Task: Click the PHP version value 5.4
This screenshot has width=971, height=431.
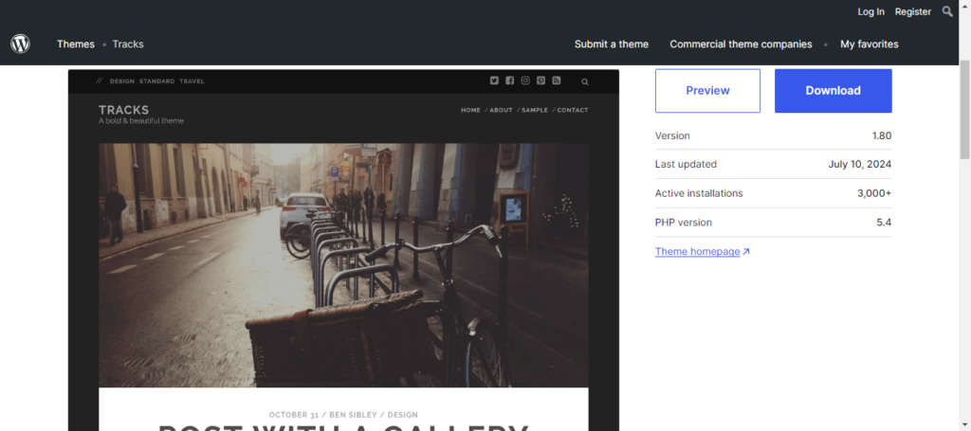Action: pos(885,222)
